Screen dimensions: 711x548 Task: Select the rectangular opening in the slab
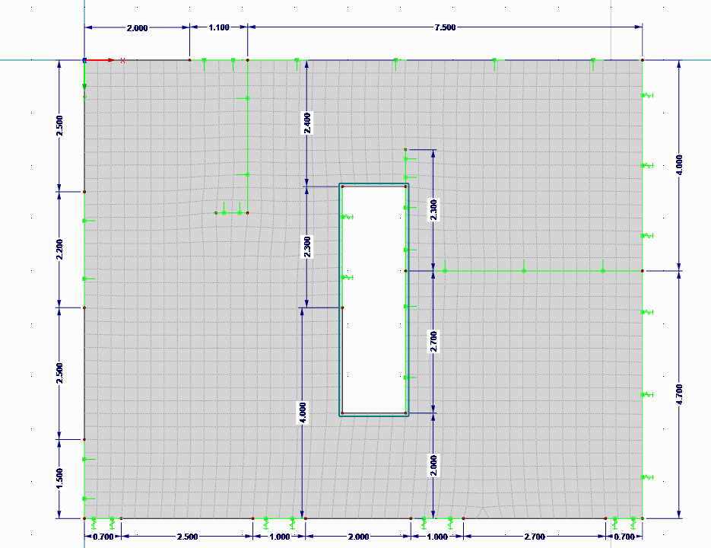[x=374, y=300]
